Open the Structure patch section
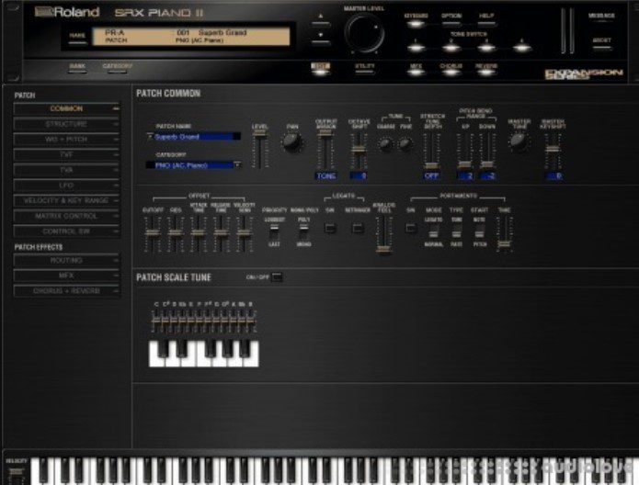The image size is (639, 485). coord(66,124)
